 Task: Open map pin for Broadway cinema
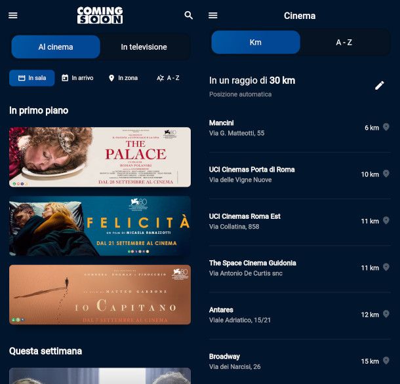[x=386, y=360]
